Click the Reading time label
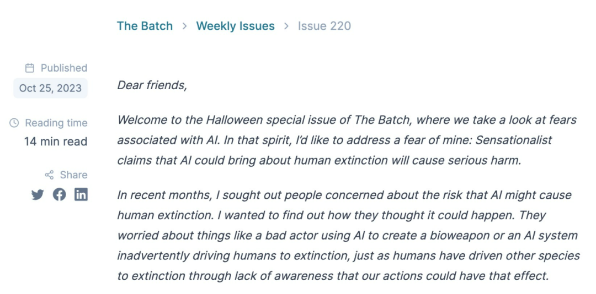Image resolution: width=596 pixels, height=294 pixels. (56, 123)
